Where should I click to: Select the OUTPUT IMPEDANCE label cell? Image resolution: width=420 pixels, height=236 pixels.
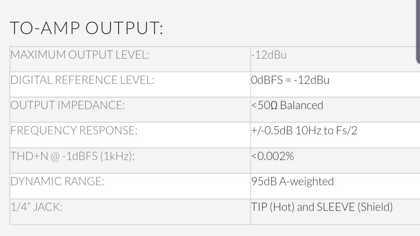coord(68,105)
